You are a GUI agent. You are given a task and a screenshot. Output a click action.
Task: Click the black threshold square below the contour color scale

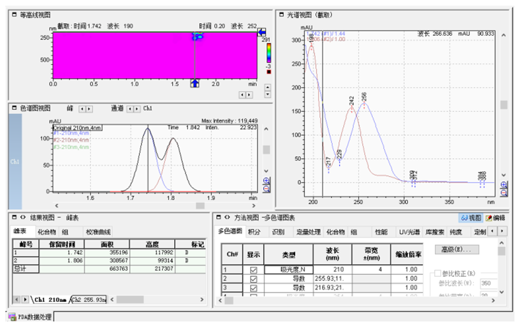[269, 71]
